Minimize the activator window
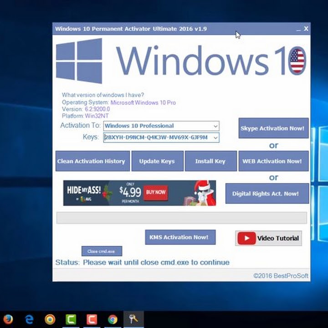328x328 pixels. 298,29
